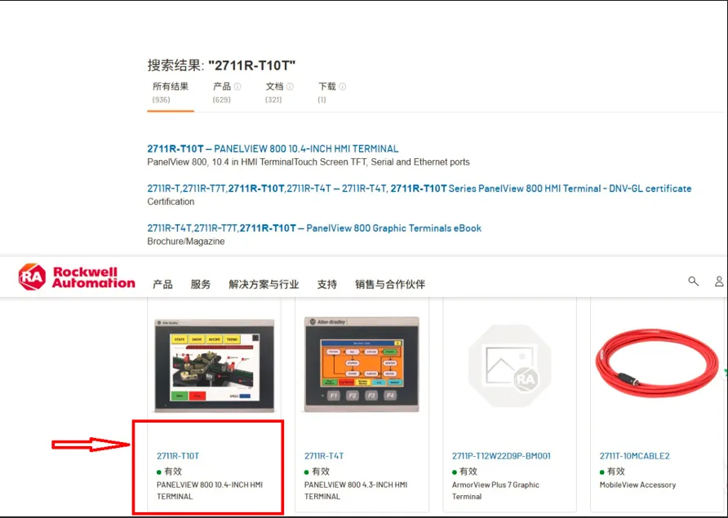Click 'MobileView Accessory' description text
This screenshot has width=728, height=518.
point(637,485)
